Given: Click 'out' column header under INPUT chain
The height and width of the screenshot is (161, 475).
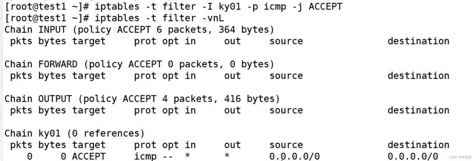Looking at the screenshot, I should tap(232, 41).
